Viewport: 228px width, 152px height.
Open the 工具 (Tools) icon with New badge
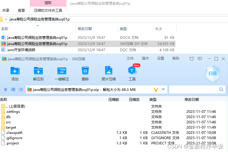(132, 70)
